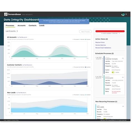
Task: Open the Resolve Errors link
Action: 100,42
